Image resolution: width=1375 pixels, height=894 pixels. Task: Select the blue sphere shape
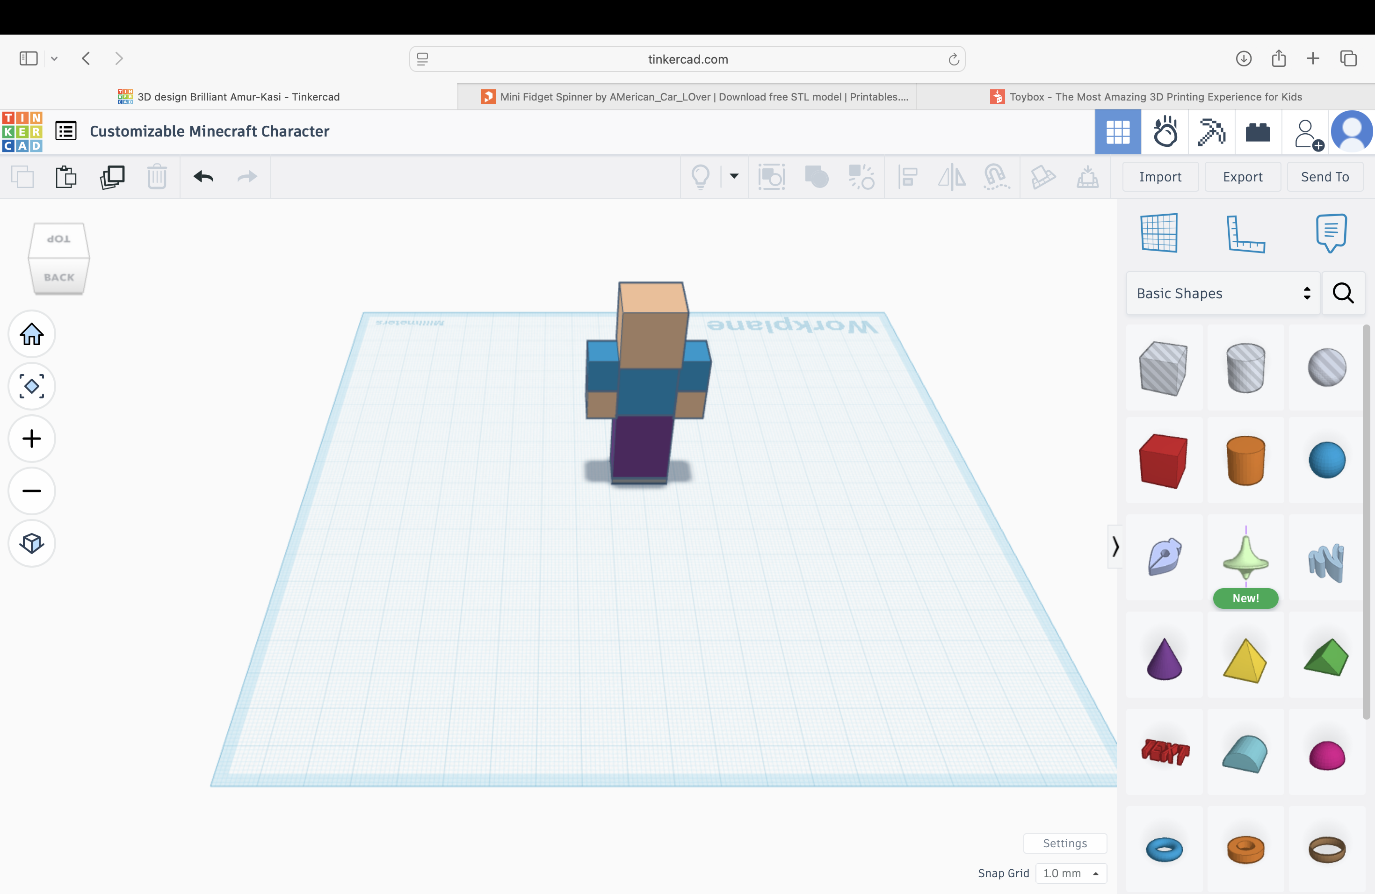tap(1326, 461)
